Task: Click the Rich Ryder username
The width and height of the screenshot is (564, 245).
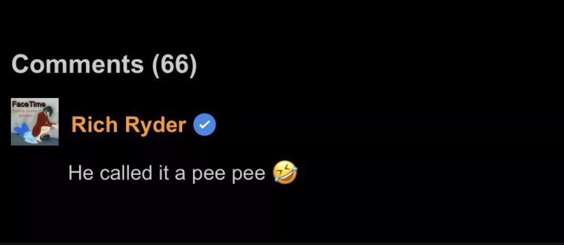Action: (129, 124)
